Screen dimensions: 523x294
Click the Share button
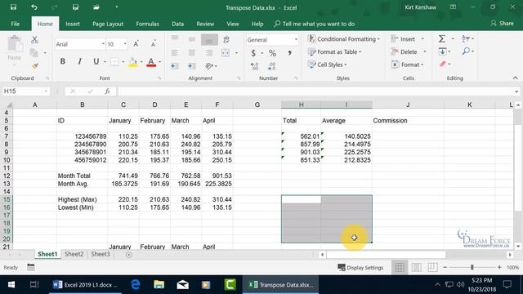click(503, 24)
